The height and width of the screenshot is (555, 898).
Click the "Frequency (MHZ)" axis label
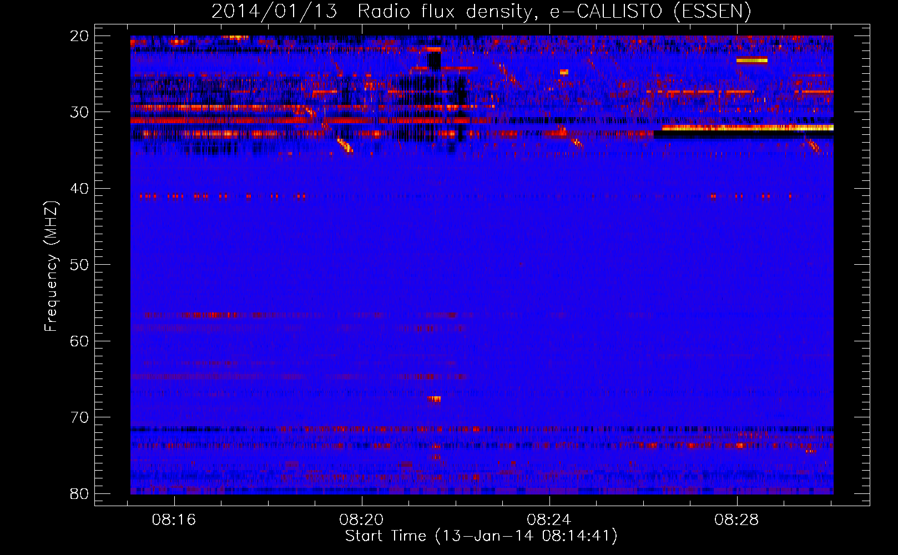(x=51, y=266)
